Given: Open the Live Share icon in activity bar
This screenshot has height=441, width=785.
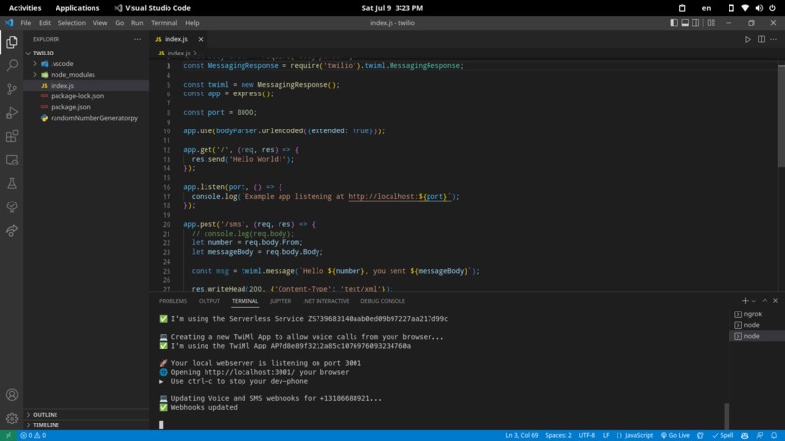Looking at the screenshot, I should pyautogui.click(x=12, y=231).
